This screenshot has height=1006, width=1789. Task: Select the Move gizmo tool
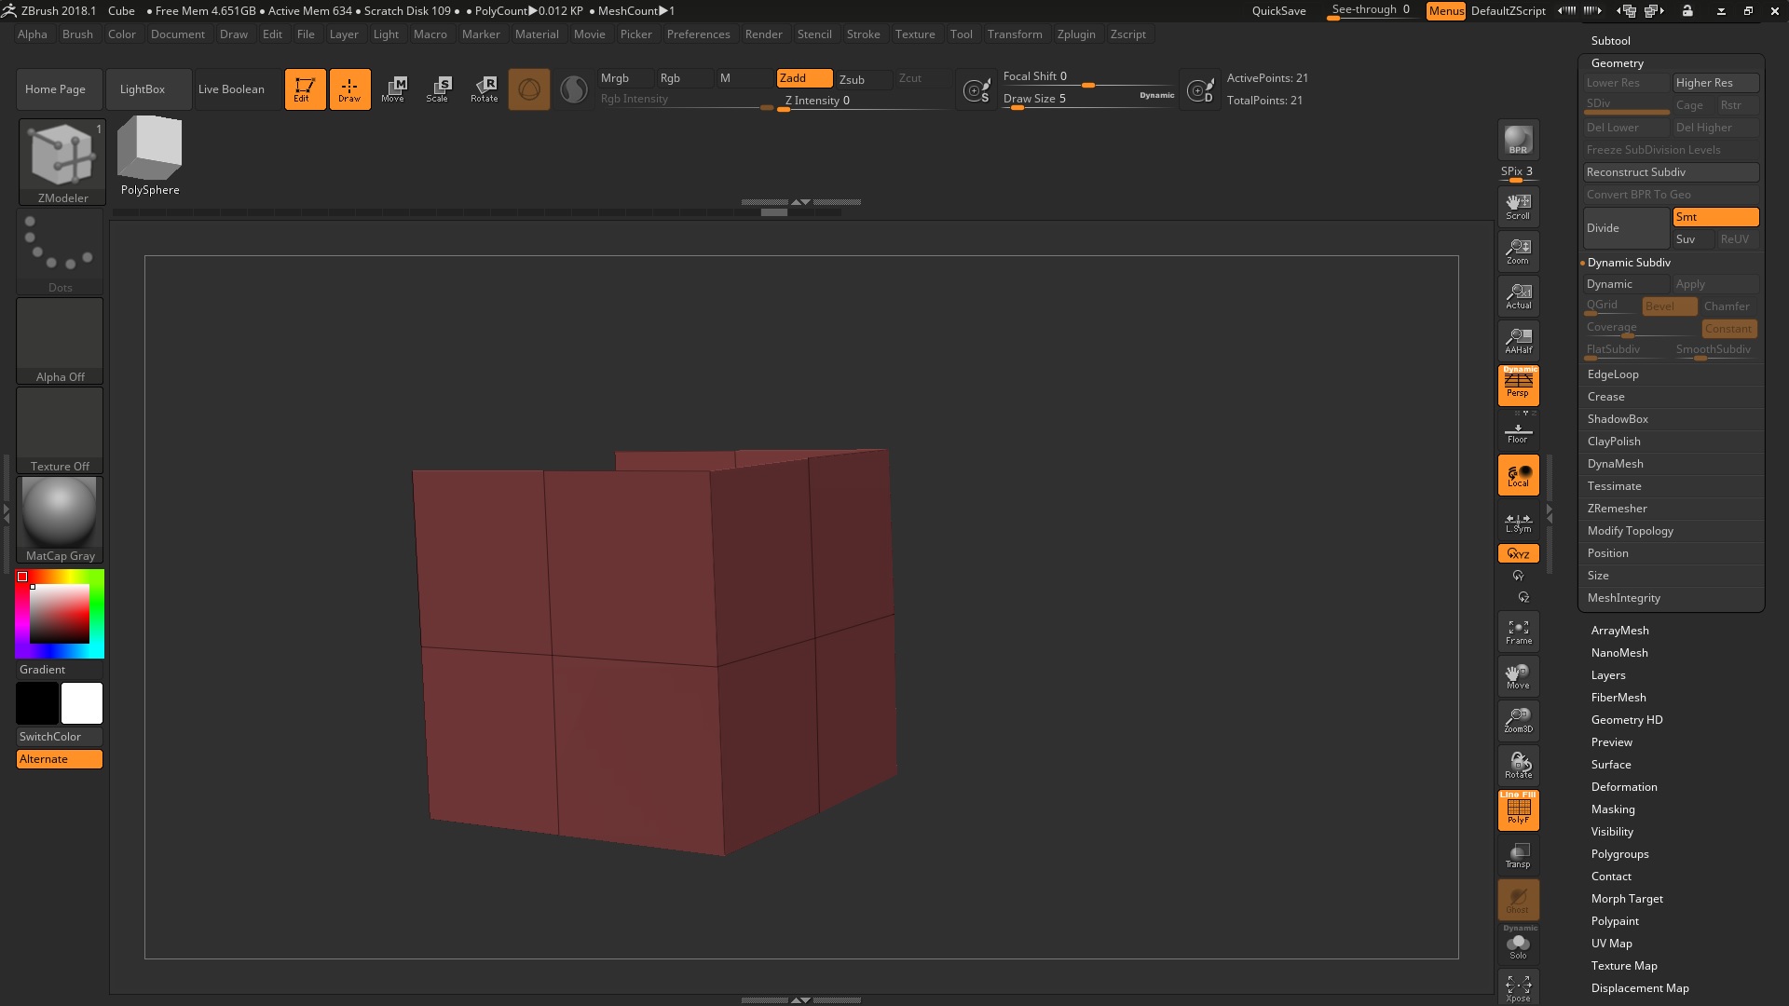pos(393,89)
